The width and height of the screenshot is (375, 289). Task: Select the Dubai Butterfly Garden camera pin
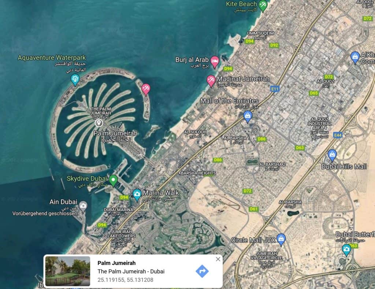coord(346,250)
